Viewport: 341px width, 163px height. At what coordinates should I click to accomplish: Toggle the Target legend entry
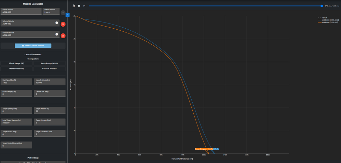[x=323, y=18]
